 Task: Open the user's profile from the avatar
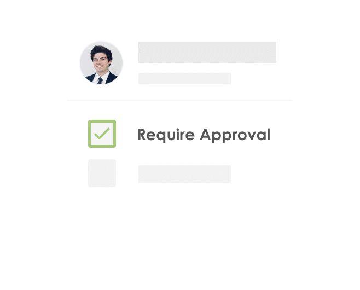pos(101,63)
